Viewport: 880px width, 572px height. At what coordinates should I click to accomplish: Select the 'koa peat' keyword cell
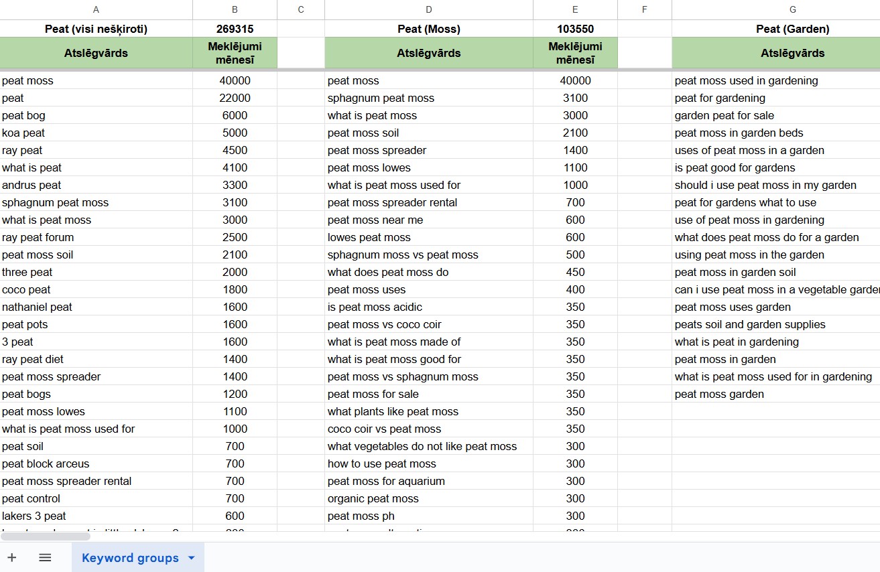[96, 133]
